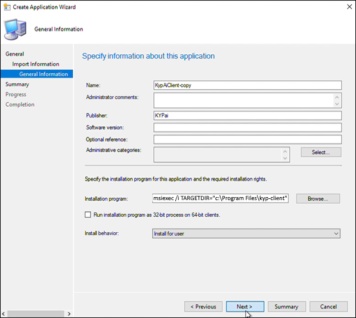
Task: Click the computer icon beside General Information header
Action: pyautogui.click(x=16, y=29)
